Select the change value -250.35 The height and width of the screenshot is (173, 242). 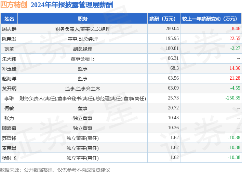coord(233,98)
